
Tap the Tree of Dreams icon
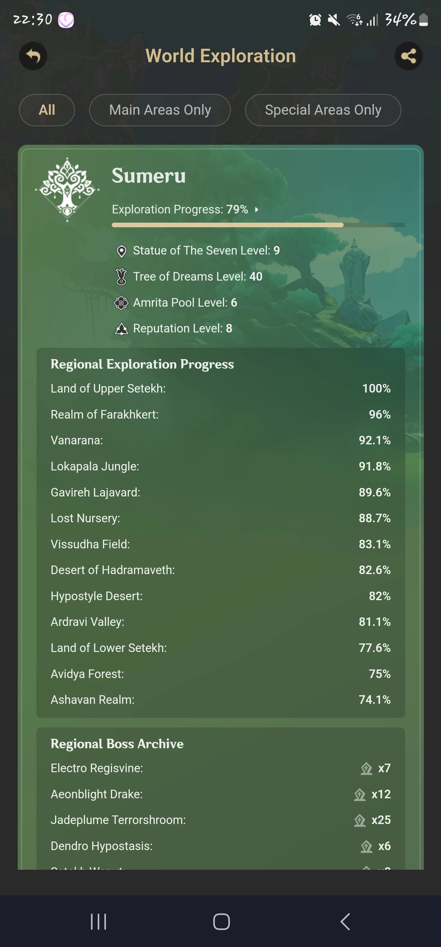(122, 277)
